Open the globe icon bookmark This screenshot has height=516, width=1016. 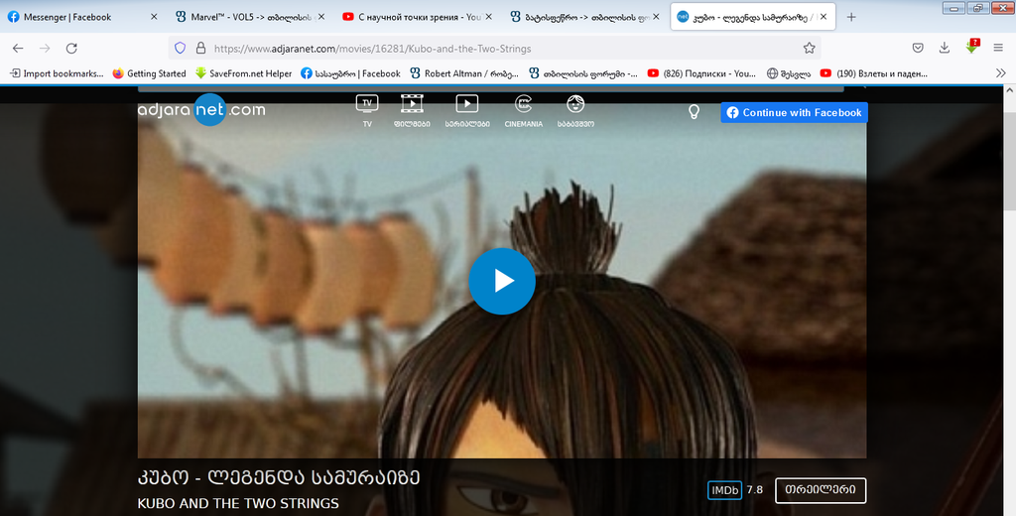pos(789,73)
